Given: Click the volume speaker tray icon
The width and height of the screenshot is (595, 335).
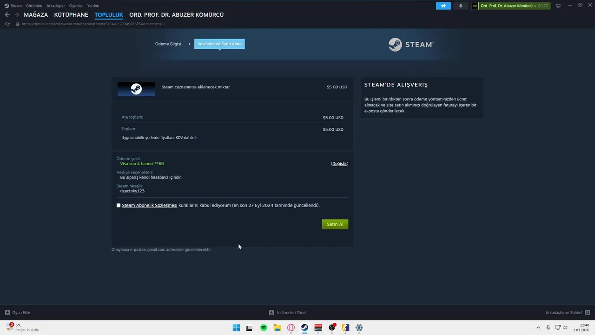Looking at the screenshot, I should tap(565, 328).
